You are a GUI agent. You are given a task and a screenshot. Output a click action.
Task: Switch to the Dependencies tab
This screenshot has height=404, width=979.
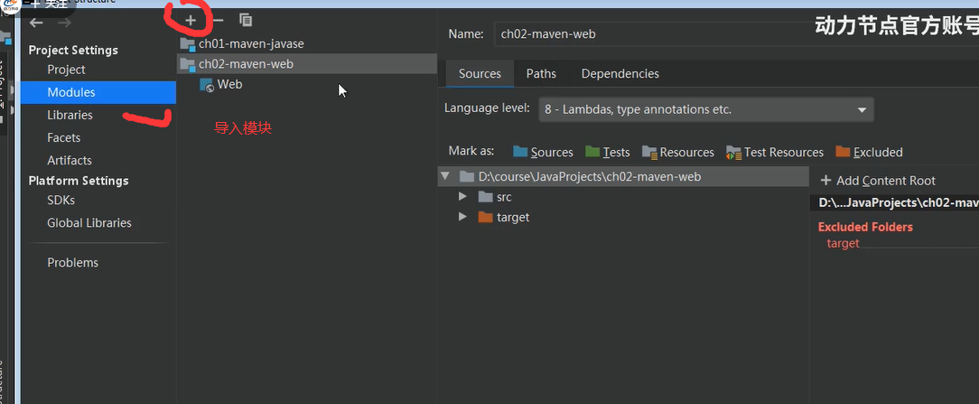[x=620, y=73]
